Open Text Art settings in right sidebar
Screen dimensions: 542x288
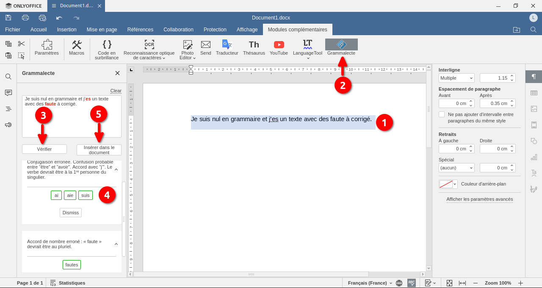tap(534, 173)
